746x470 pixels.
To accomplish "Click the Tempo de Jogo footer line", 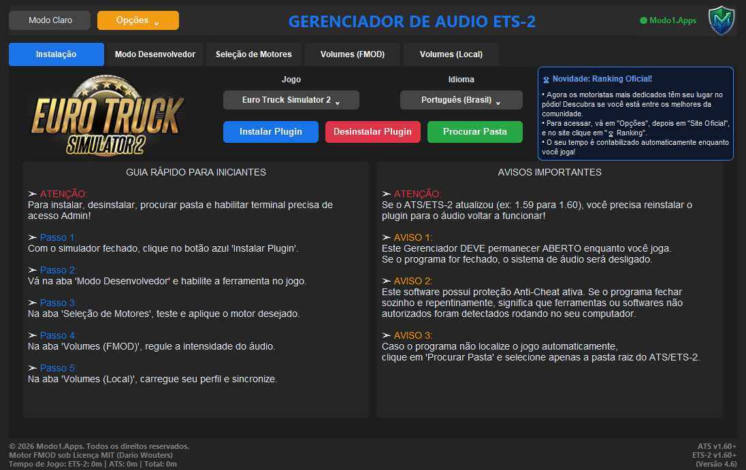I will click(x=93, y=464).
